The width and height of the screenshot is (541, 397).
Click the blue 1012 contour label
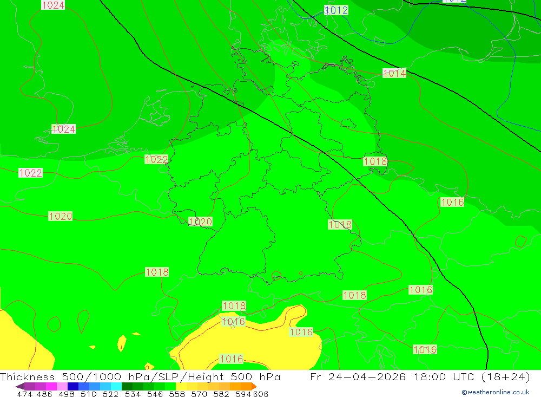click(336, 10)
